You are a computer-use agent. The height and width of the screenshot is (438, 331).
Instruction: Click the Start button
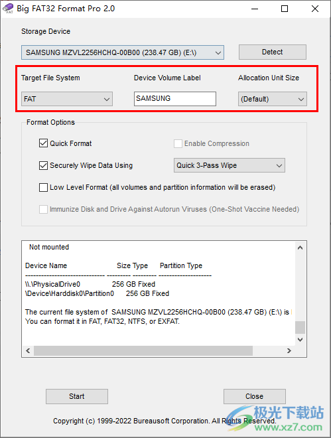click(77, 396)
